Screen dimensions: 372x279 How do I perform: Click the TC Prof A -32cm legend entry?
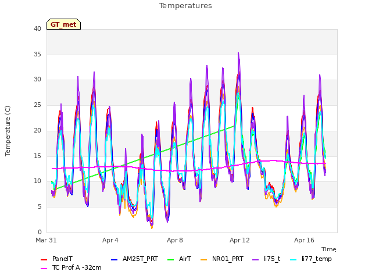click(71, 267)
